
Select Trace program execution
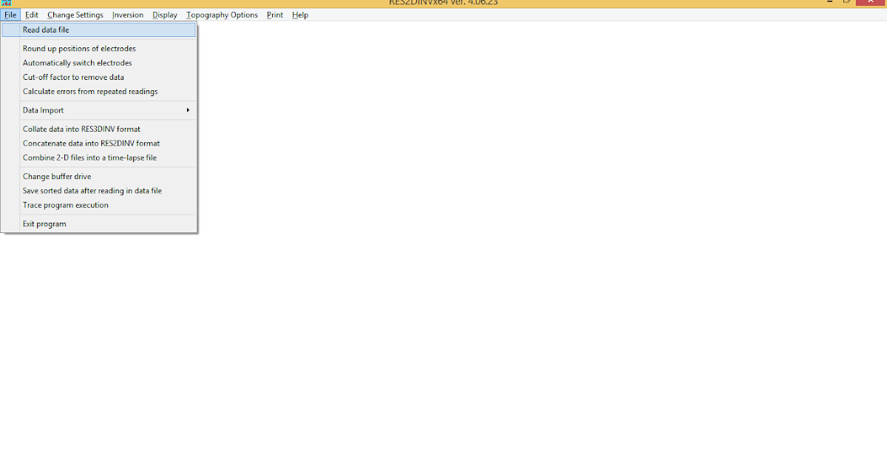click(x=99, y=205)
